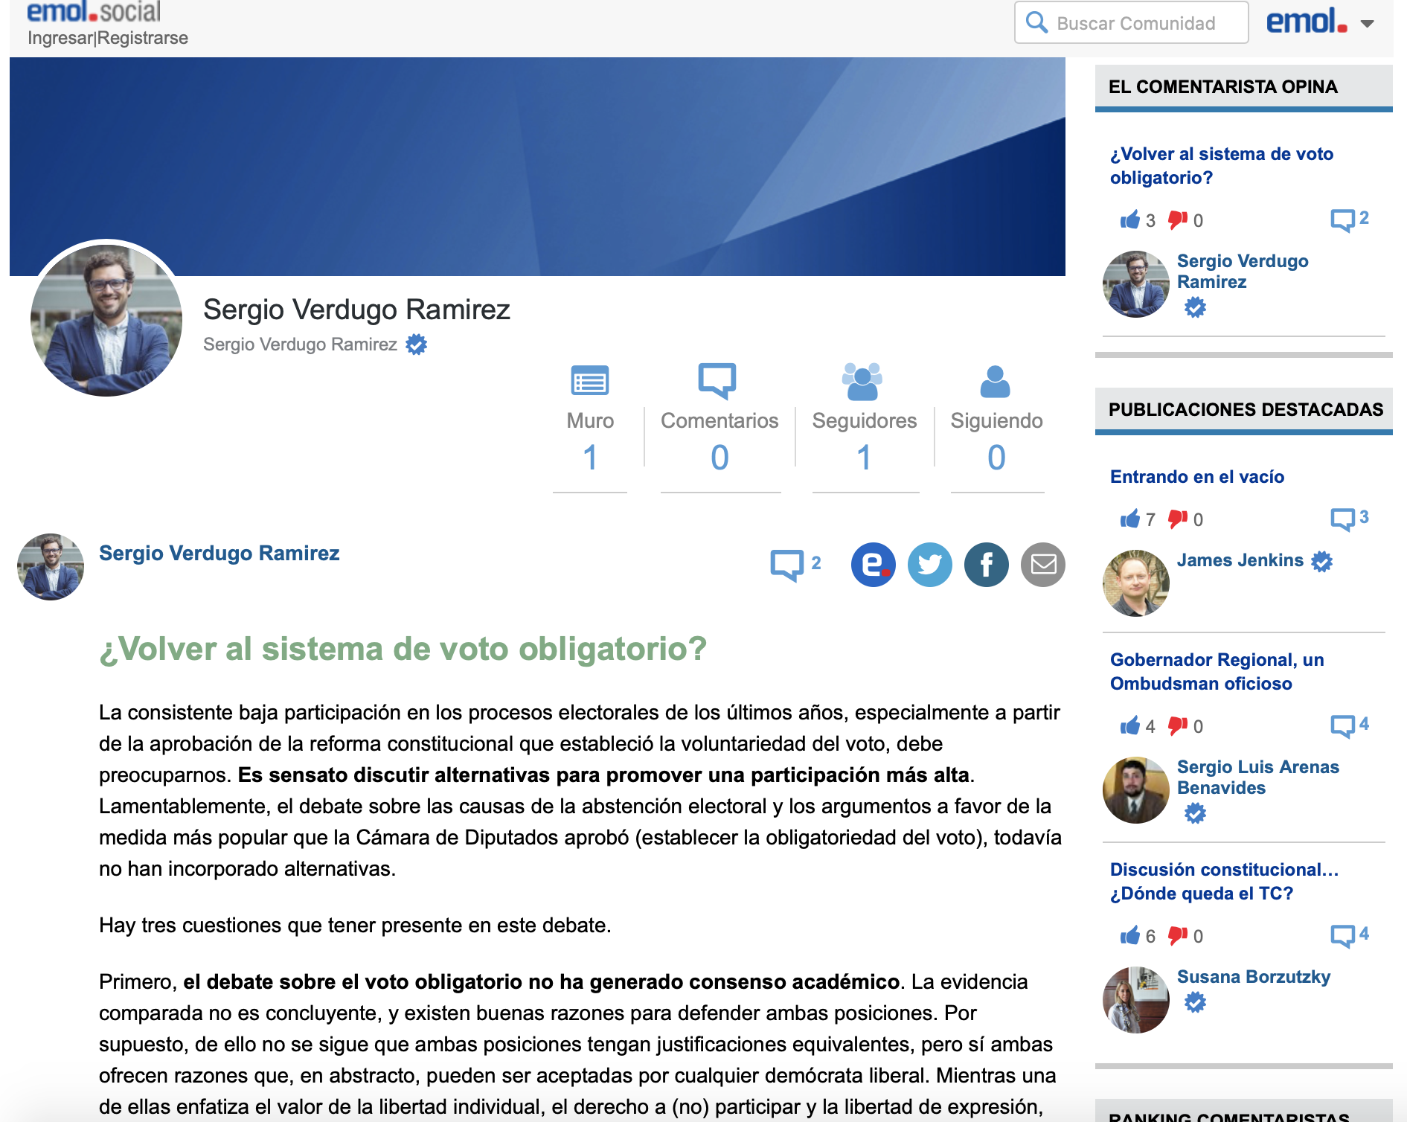1407x1122 pixels.
Task: Open the Siguiendo person icon
Action: click(x=996, y=381)
